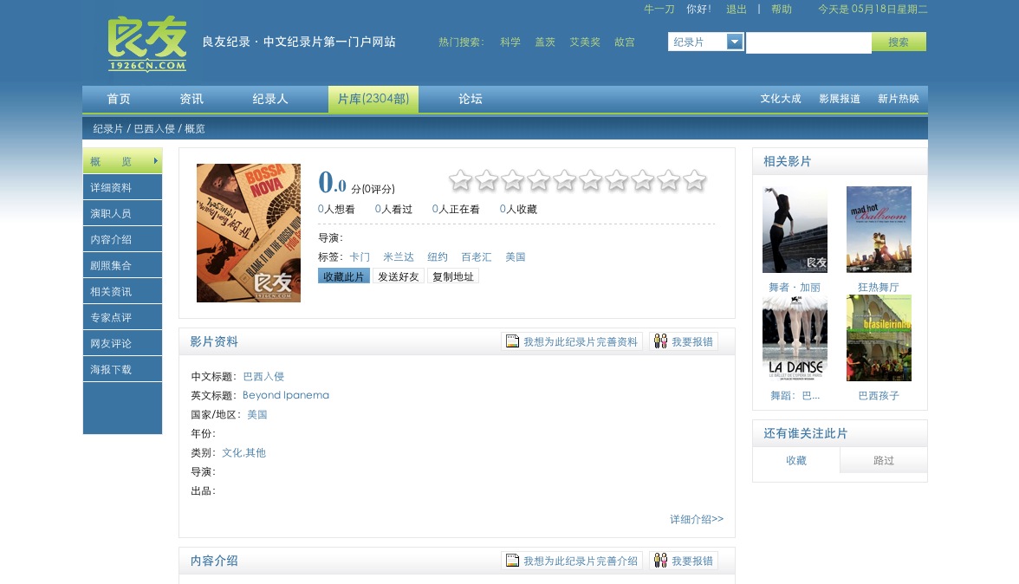Click into the search text field
The height and width of the screenshot is (584, 1019).
coord(808,42)
